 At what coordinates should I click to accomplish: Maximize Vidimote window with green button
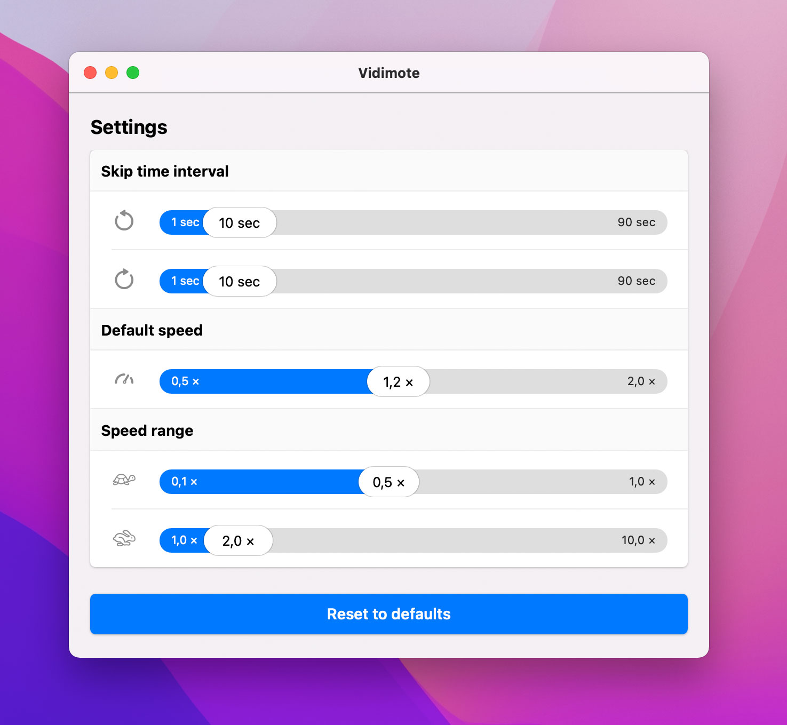133,73
